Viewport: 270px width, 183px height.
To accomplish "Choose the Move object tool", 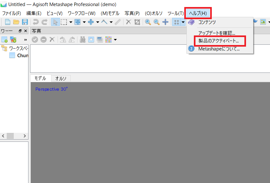I will [91, 22].
